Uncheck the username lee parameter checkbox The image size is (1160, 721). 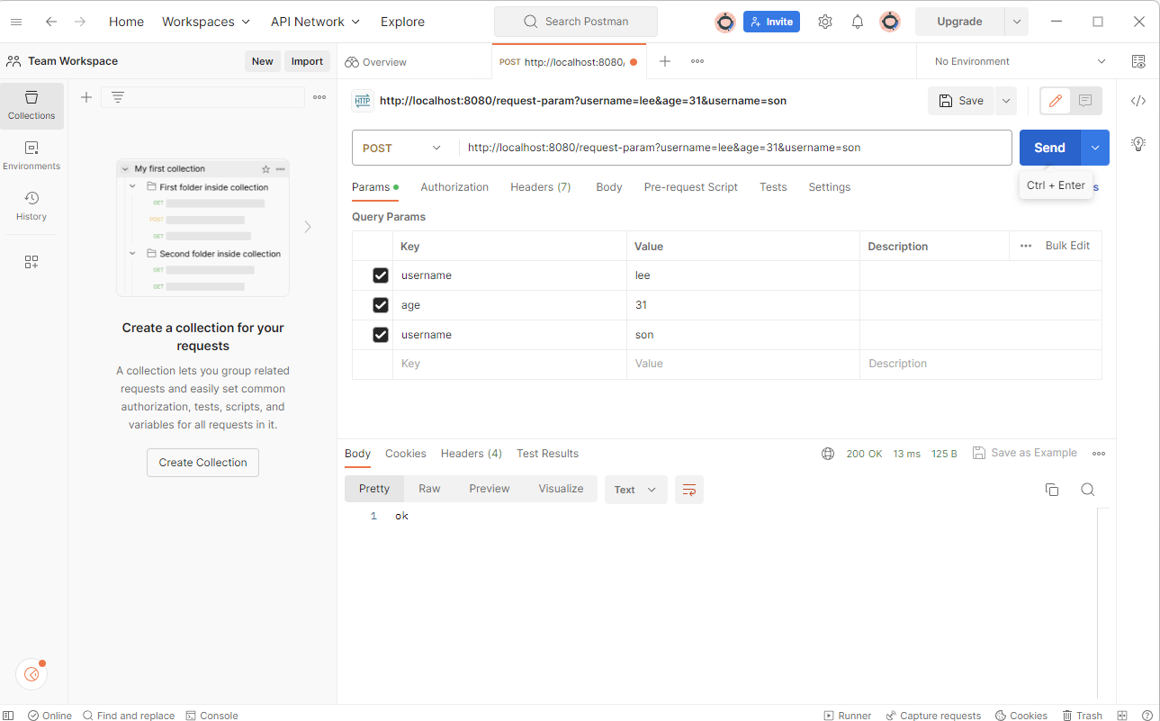click(x=381, y=275)
